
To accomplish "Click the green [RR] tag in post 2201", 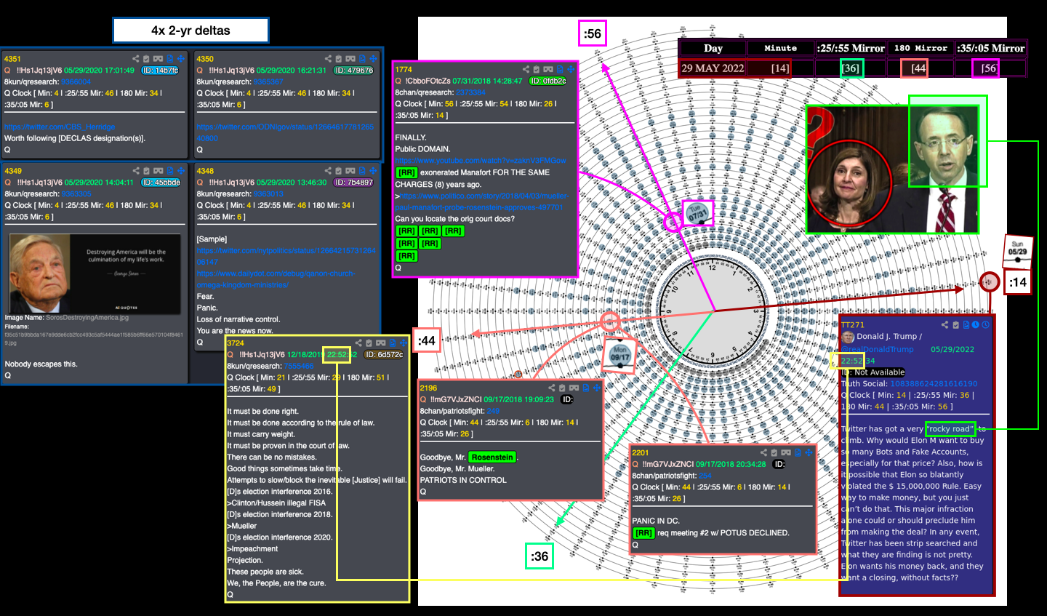I will (644, 532).
